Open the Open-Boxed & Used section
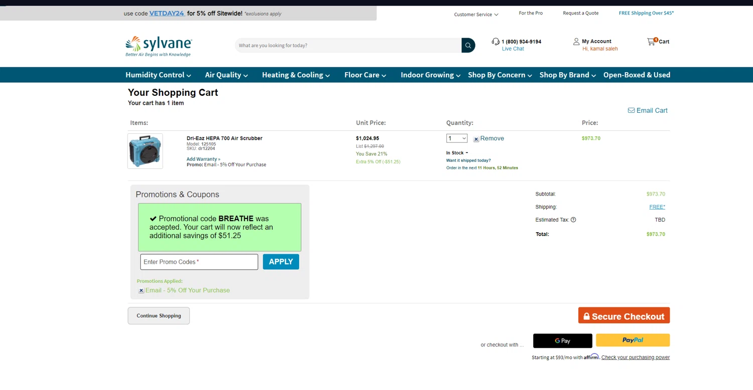Viewport: 753px width, 390px height. point(637,75)
